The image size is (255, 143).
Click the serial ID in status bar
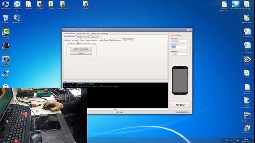tap(183, 112)
